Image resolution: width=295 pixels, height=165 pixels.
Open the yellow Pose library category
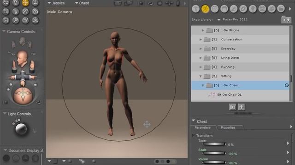(205, 9)
